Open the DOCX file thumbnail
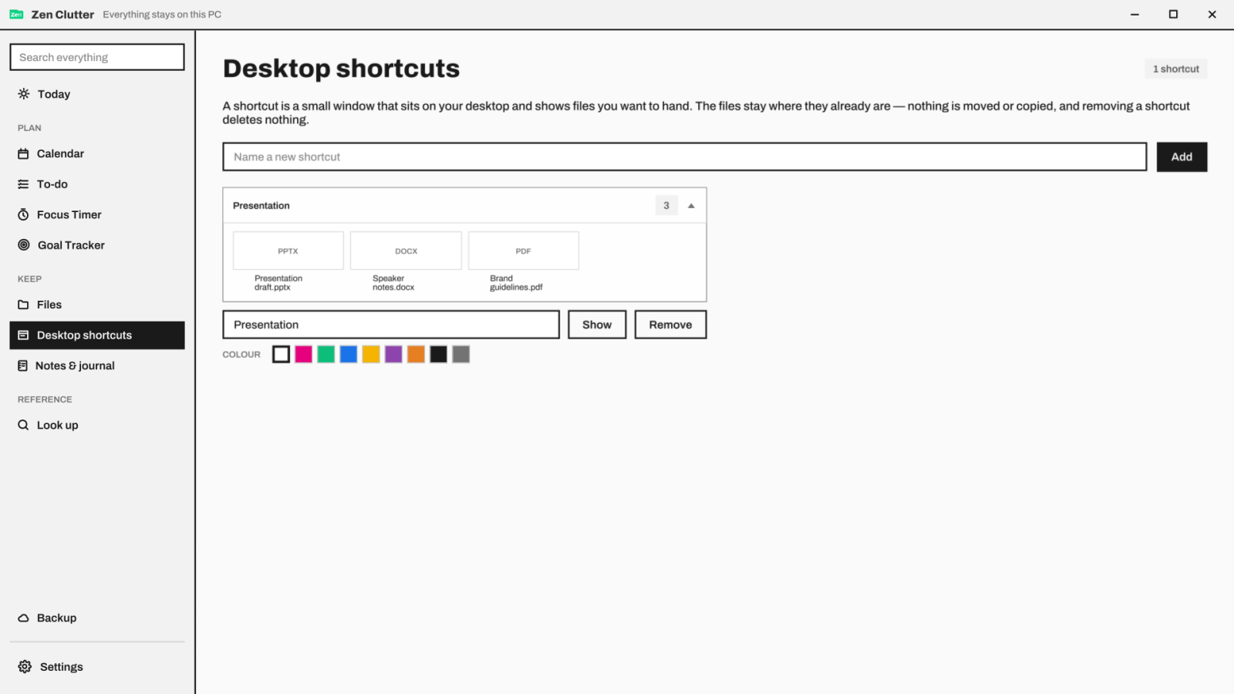This screenshot has width=1234, height=694. coord(406,251)
